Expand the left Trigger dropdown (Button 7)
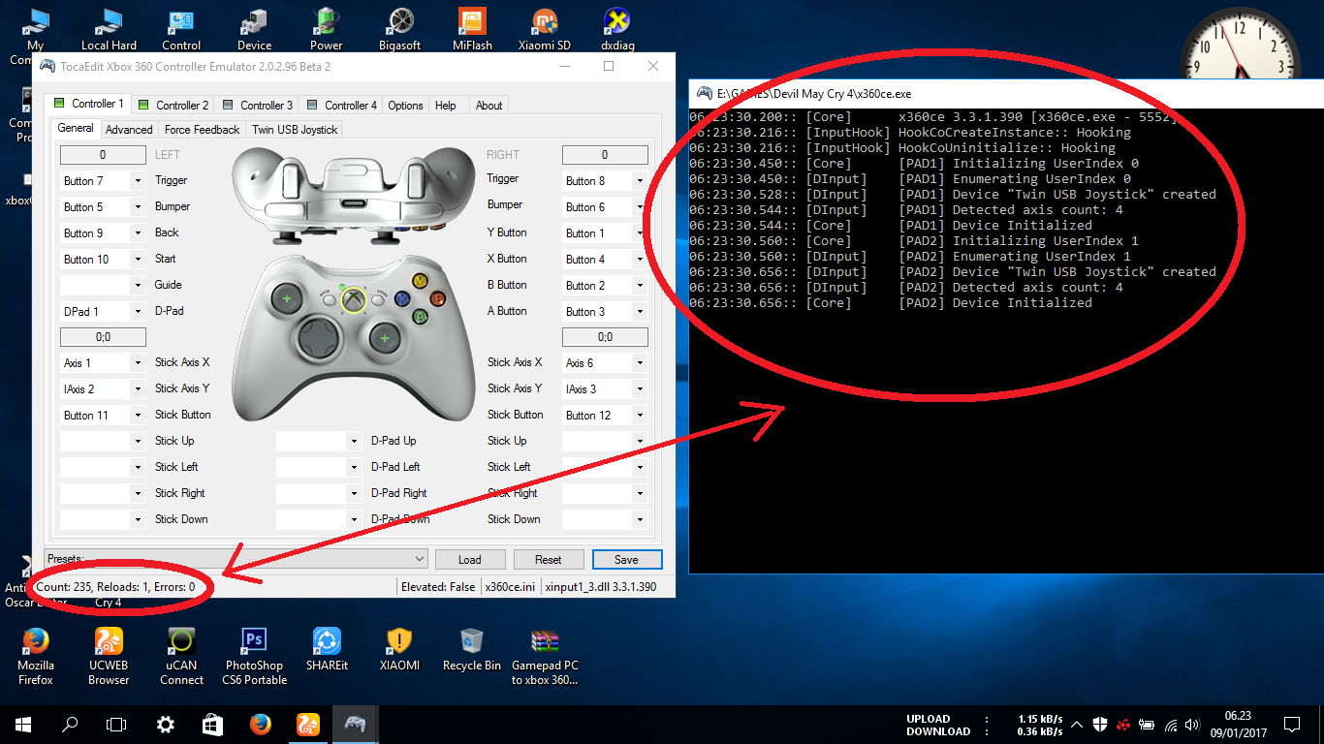Image resolution: width=1324 pixels, height=744 pixels. coord(138,181)
